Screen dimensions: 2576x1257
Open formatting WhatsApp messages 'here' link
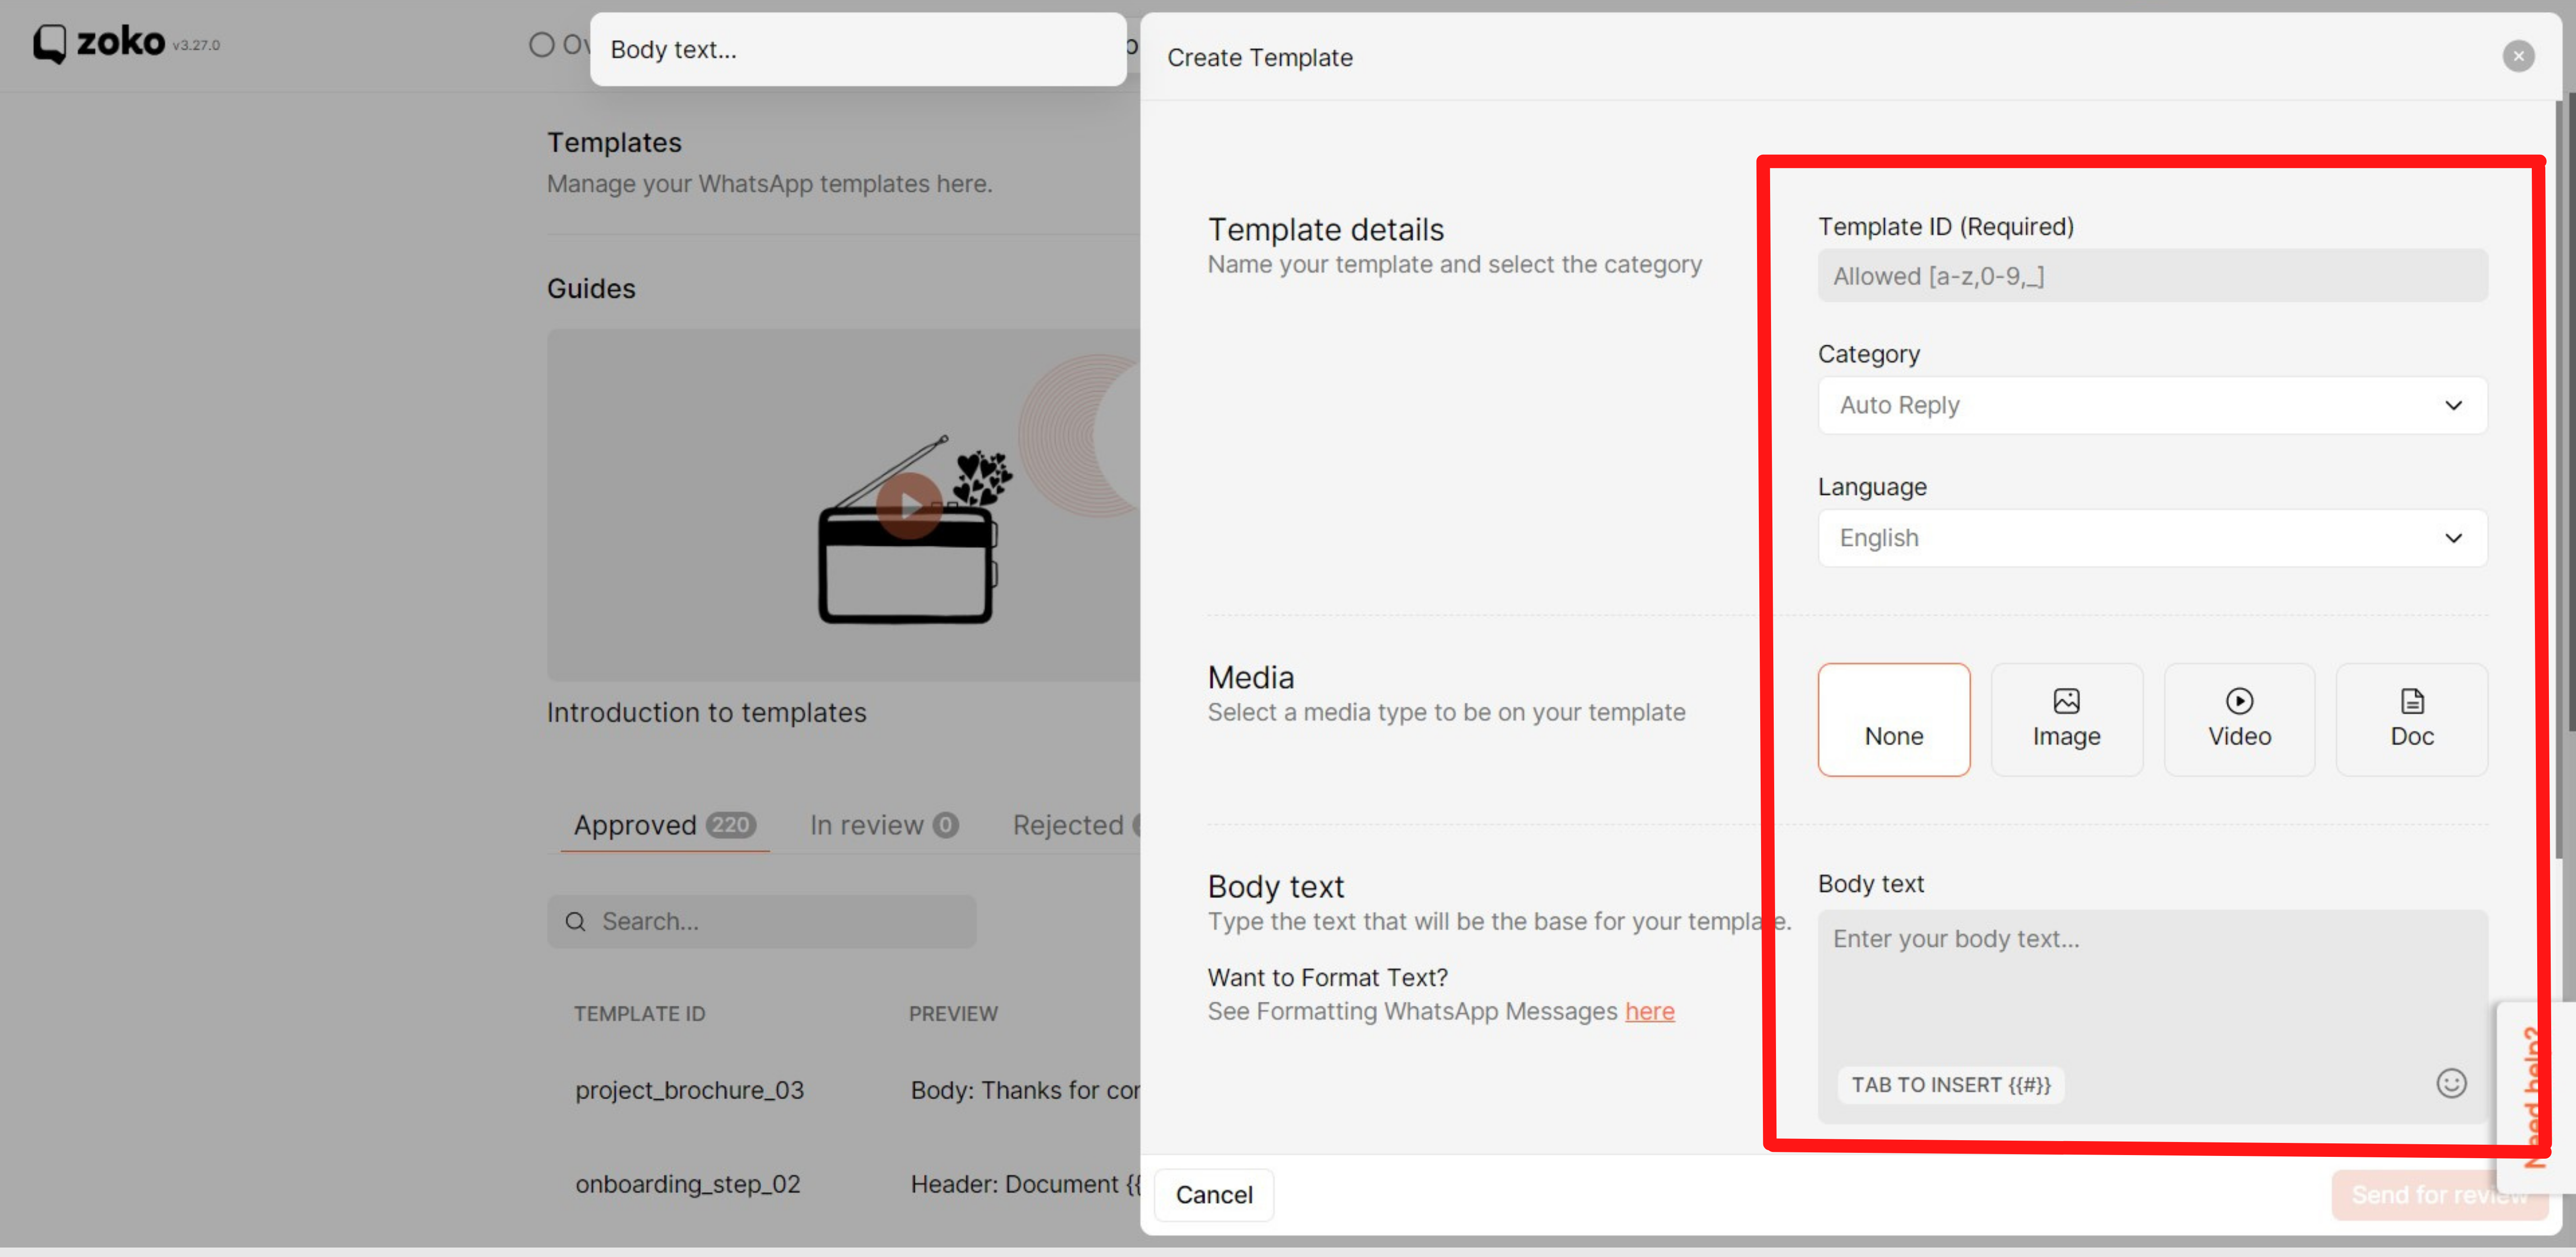tap(1649, 1011)
